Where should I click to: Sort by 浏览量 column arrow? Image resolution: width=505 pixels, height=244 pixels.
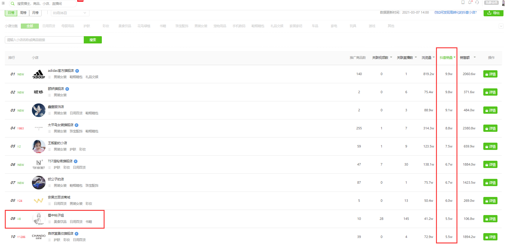coord(434,57)
